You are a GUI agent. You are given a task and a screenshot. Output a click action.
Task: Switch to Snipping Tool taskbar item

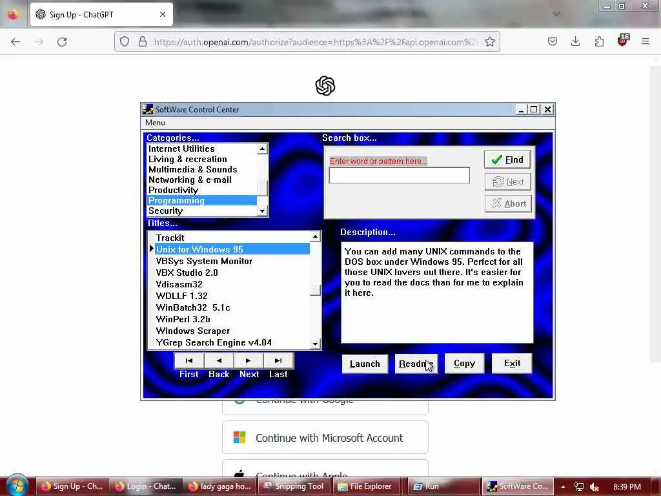[294, 486]
